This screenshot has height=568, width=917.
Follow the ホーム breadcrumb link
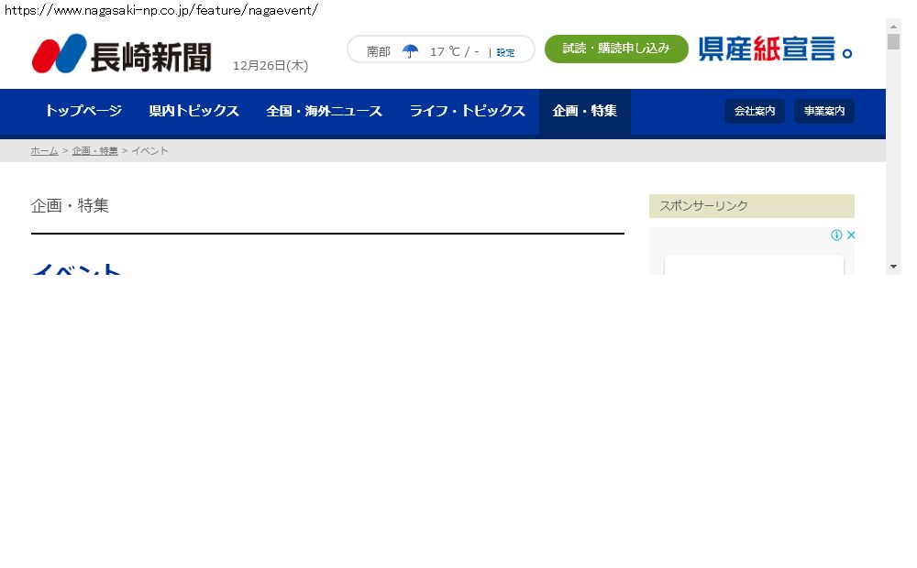44,151
